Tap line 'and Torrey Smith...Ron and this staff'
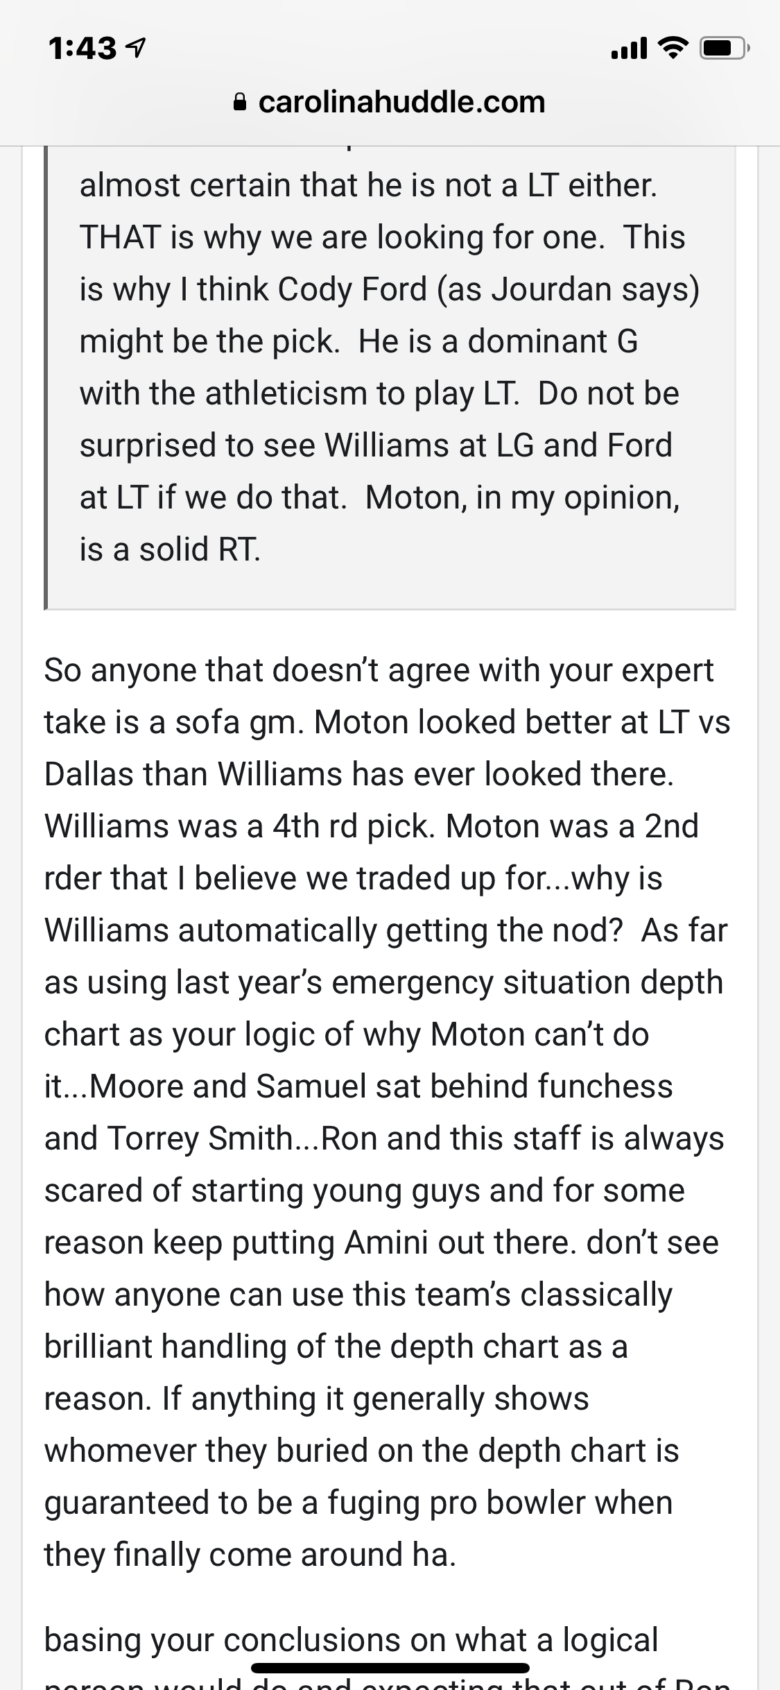The image size is (780, 1690). (x=385, y=1138)
